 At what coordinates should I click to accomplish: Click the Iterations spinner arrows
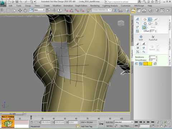click(157, 57)
